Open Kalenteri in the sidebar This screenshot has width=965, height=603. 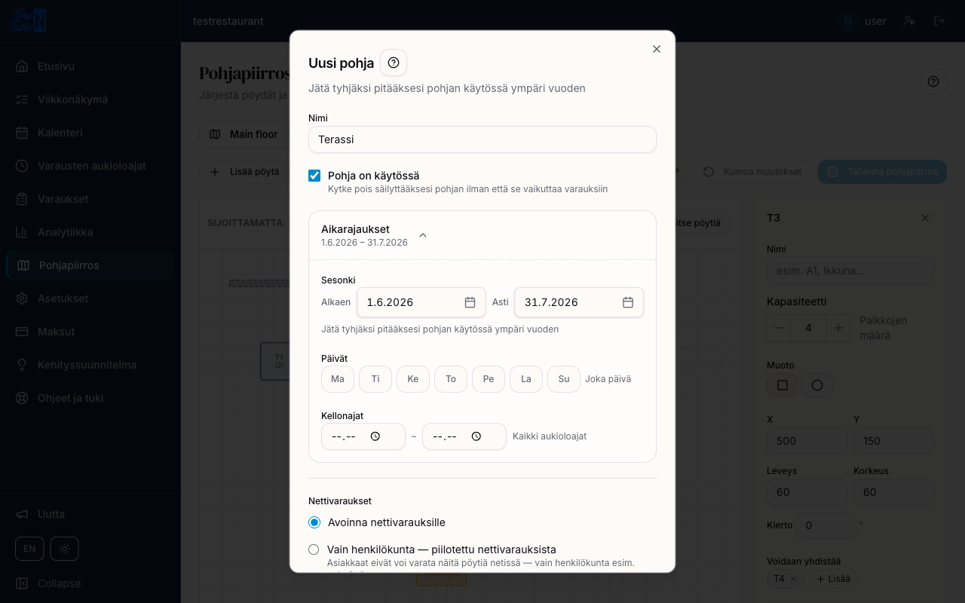[x=90, y=133]
